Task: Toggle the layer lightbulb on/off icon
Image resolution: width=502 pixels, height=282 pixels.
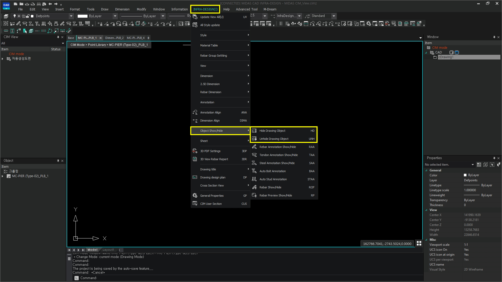Action: 15,16
